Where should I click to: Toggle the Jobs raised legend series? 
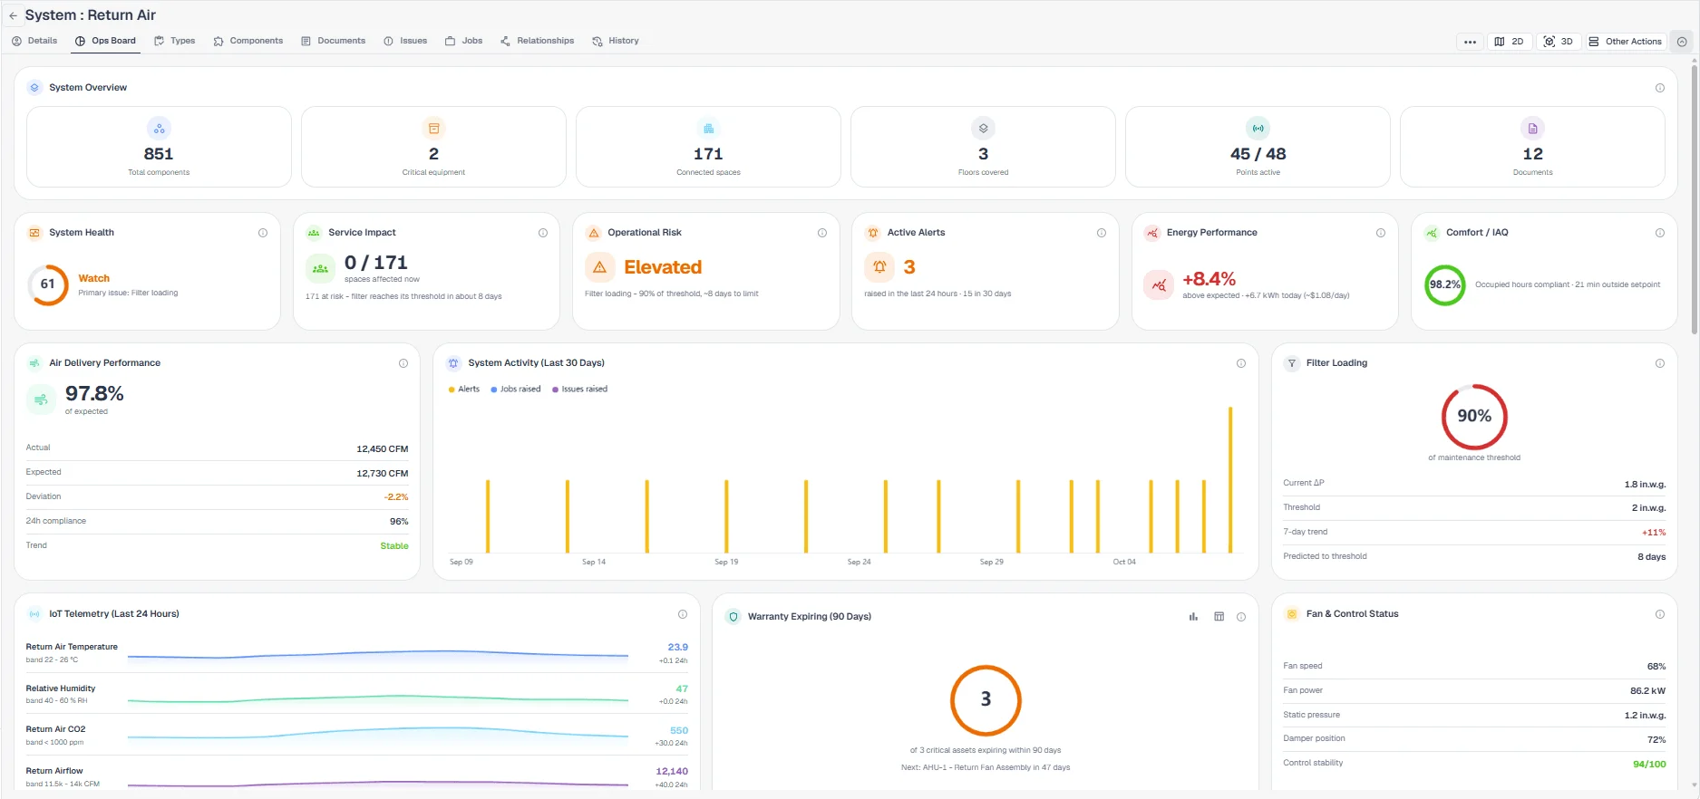click(x=516, y=390)
